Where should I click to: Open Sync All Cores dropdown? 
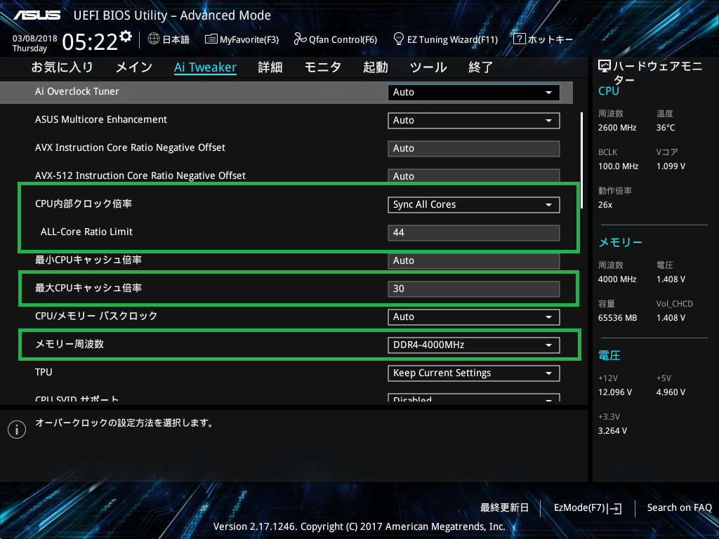coord(474,204)
